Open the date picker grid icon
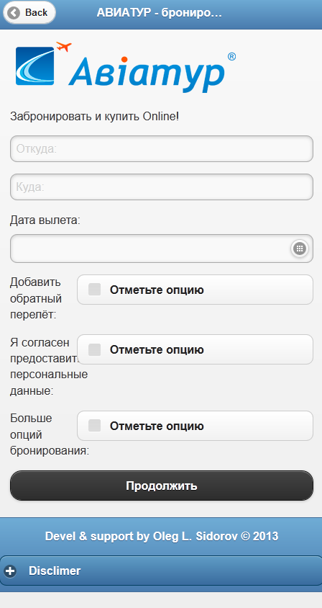The width and height of the screenshot is (322, 608). point(300,249)
